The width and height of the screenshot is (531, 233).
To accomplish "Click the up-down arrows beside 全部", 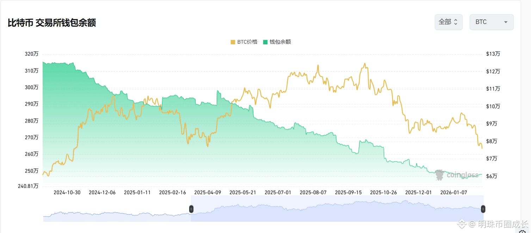I will 455,22.
